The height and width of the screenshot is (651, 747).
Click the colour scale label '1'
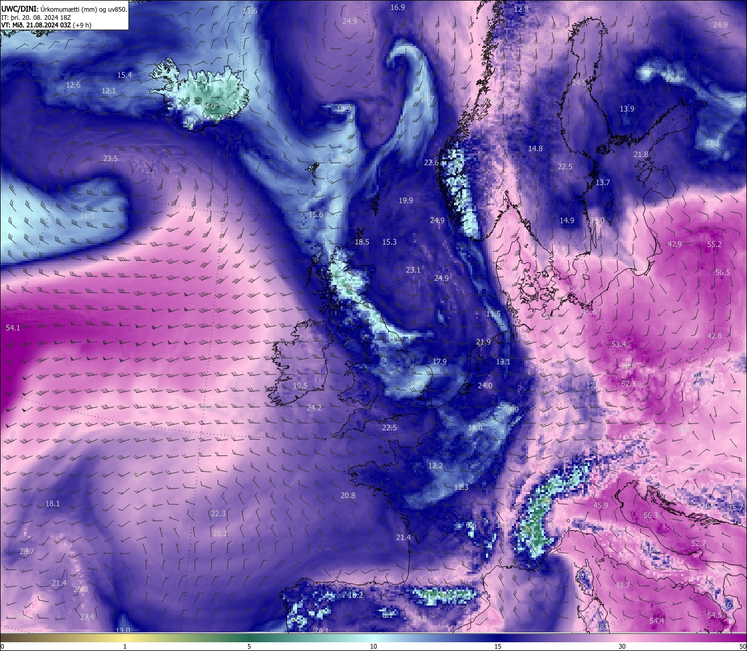125,646
